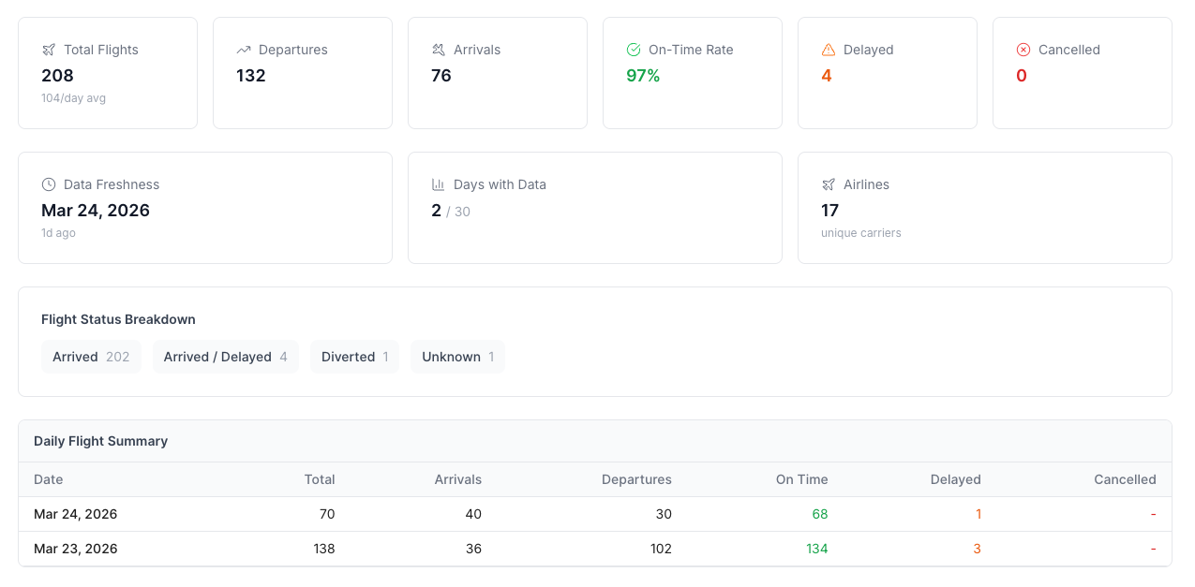
Task: Click the Days with Data chart icon
Action: point(439,184)
